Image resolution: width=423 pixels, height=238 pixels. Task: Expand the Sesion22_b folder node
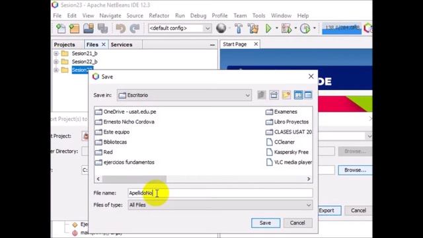point(56,61)
